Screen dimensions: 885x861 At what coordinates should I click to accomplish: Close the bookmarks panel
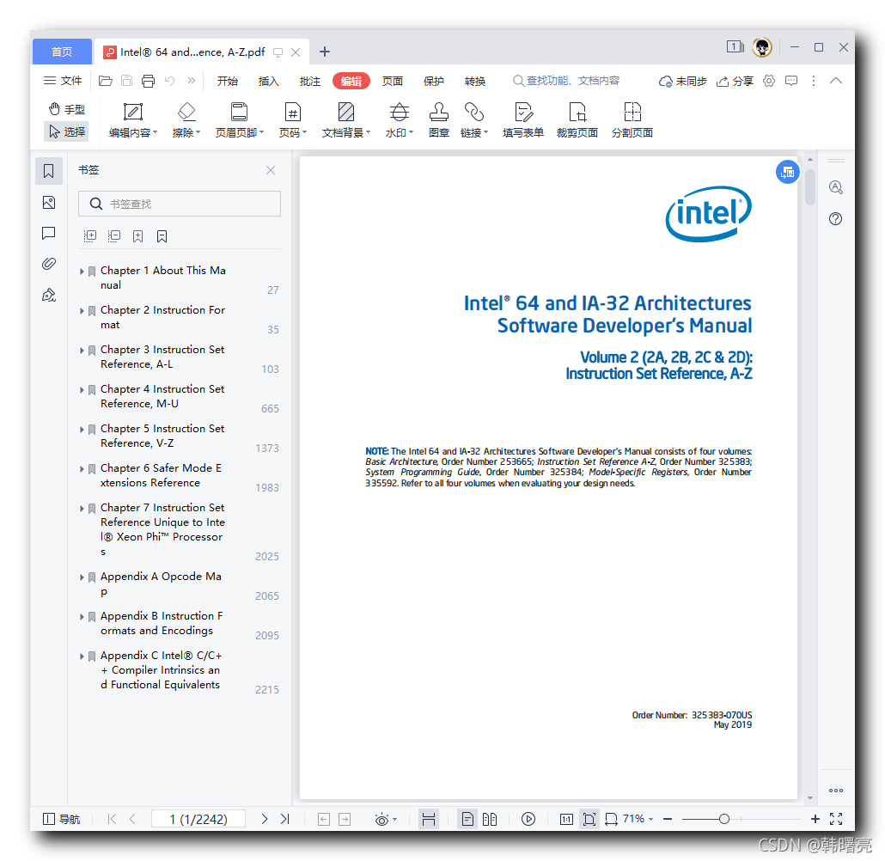pyautogui.click(x=271, y=170)
